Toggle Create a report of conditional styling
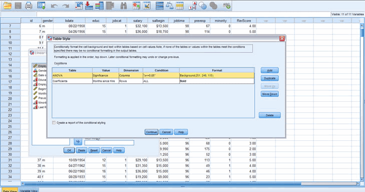 click(x=54, y=122)
